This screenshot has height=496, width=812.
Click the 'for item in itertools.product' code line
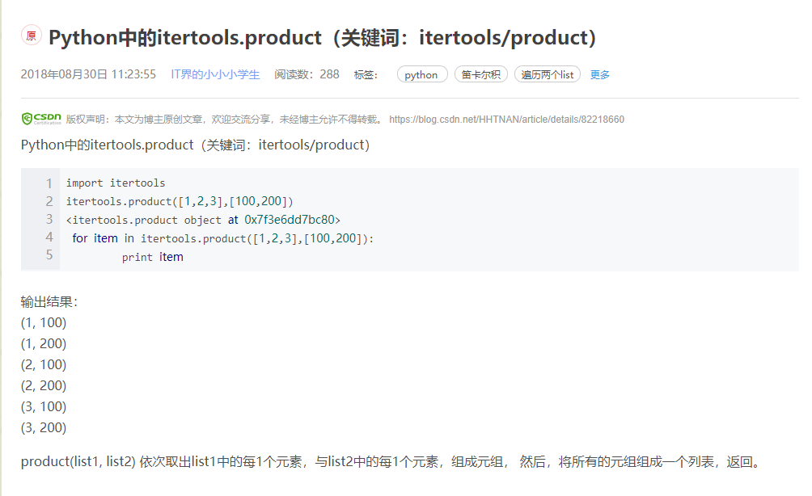[x=222, y=238]
